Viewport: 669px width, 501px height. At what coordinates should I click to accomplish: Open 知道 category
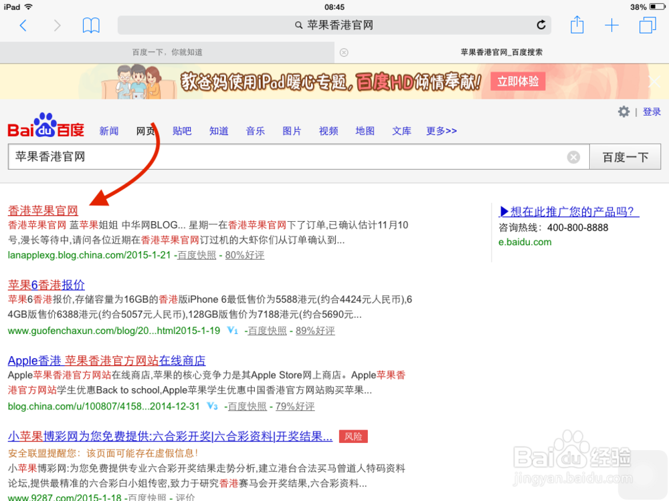click(219, 131)
